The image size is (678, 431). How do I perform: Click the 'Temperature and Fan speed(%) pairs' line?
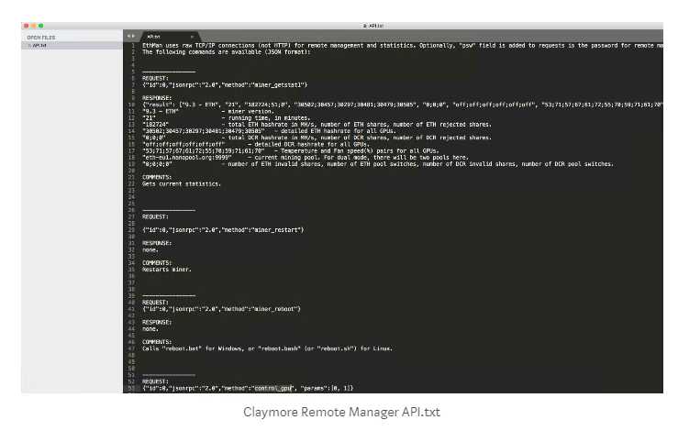291,151
